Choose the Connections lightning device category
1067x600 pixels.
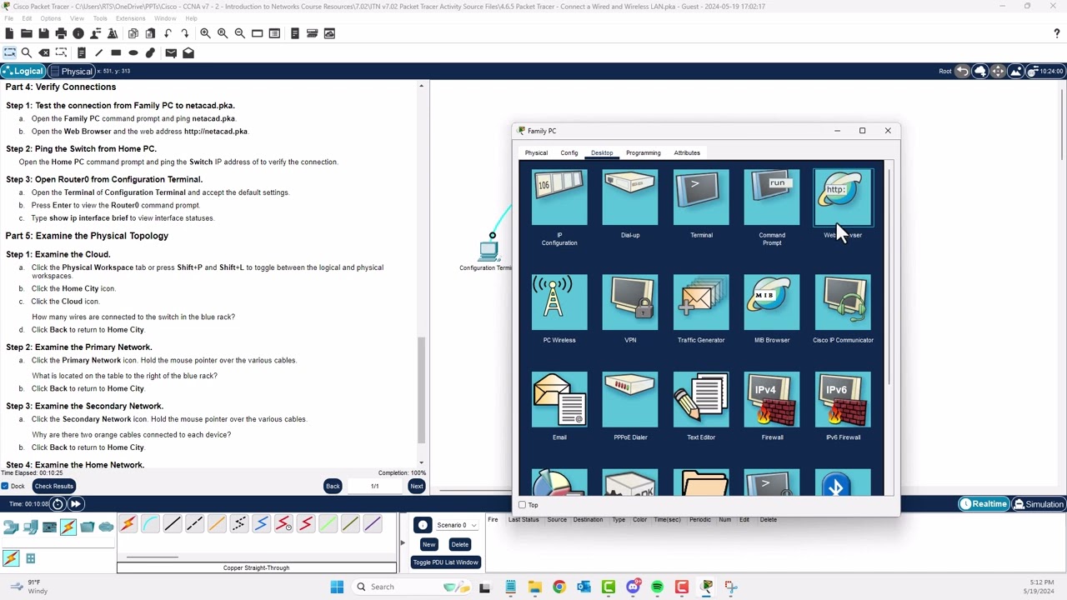coord(68,527)
